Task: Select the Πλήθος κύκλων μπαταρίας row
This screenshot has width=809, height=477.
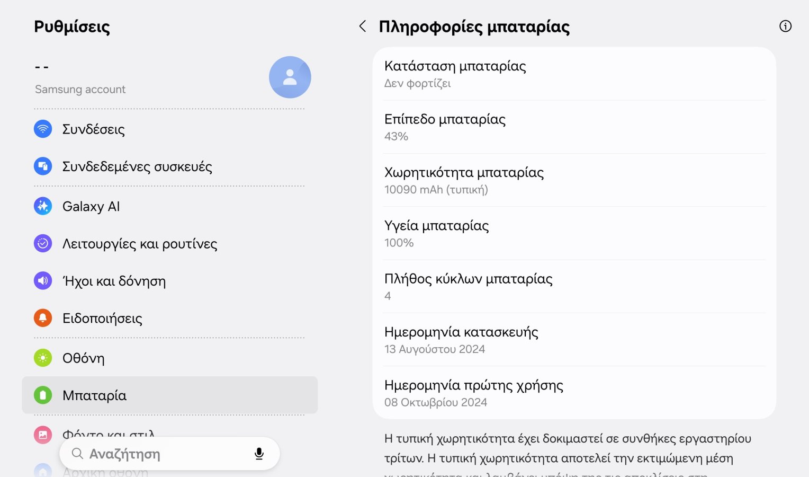Action: (574, 287)
